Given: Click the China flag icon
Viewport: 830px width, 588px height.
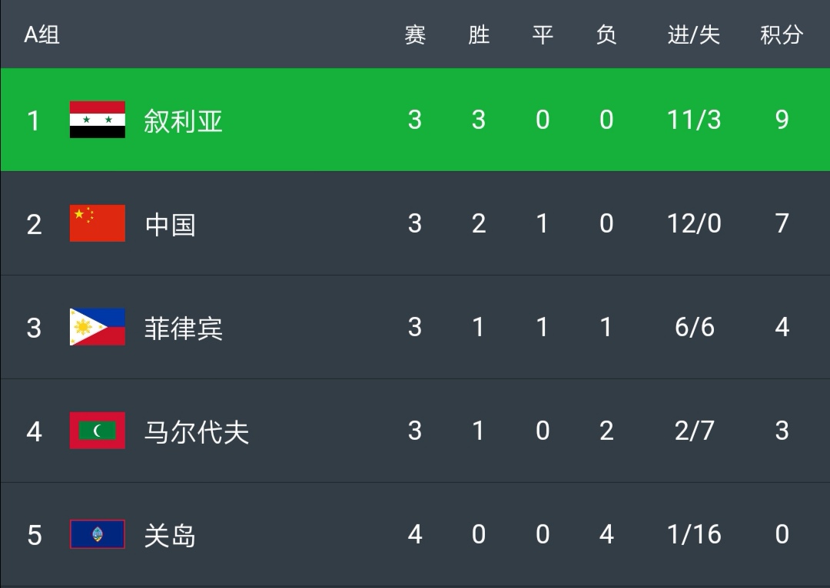Looking at the screenshot, I should coord(96,224).
